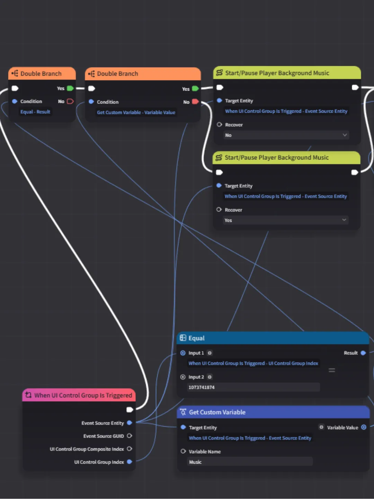Image resolution: width=374 pixels, height=499 pixels.
Task: Click the Input 2 value field 1073741874
Action: (x=253, y=387)
